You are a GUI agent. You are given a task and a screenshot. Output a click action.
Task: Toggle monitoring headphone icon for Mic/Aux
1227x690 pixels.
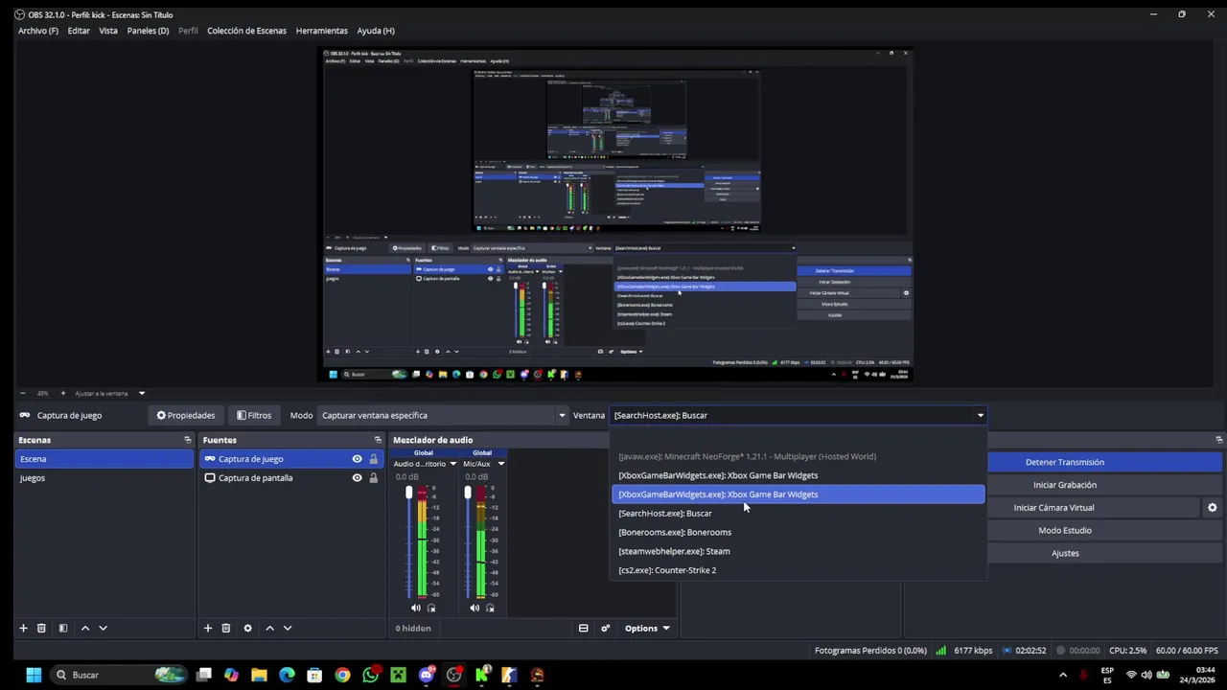coord(490,608)
